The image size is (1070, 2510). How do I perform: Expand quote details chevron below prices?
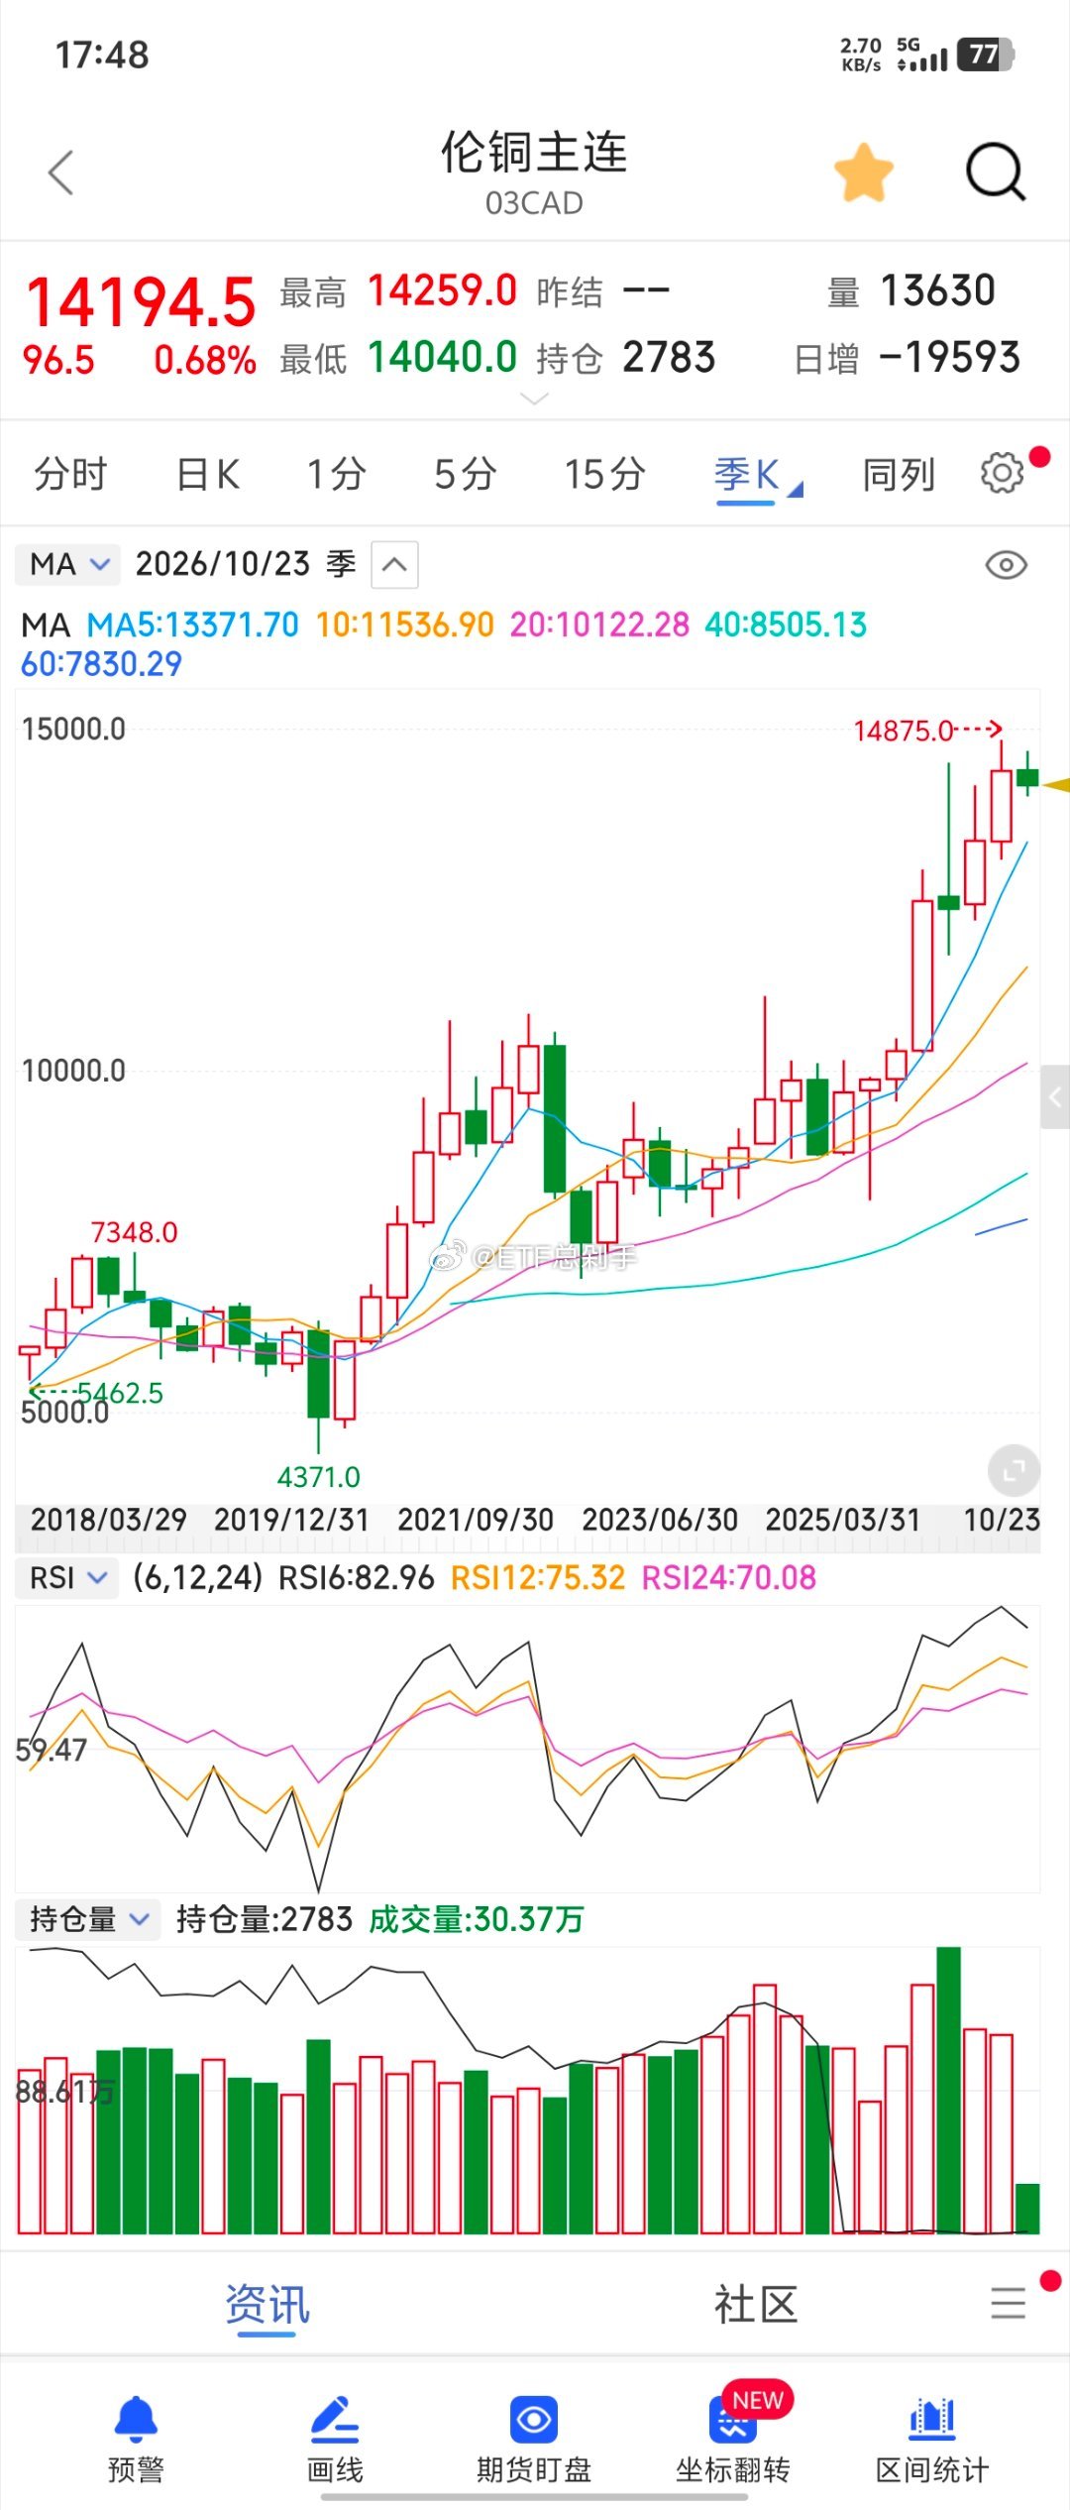[x=534, y=399]
